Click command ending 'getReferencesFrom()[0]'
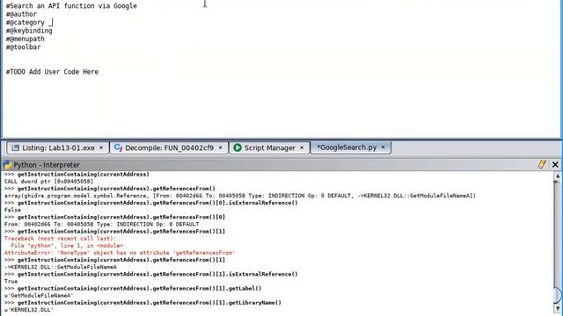563x316 pixels. coord(115,217)
